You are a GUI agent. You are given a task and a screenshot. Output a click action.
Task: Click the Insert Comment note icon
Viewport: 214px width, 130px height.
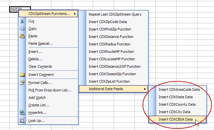coord(22,75)
